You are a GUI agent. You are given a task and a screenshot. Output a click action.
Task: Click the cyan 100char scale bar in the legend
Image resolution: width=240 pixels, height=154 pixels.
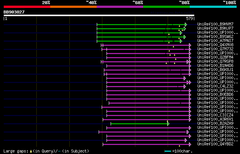click(x=168, y=151)
